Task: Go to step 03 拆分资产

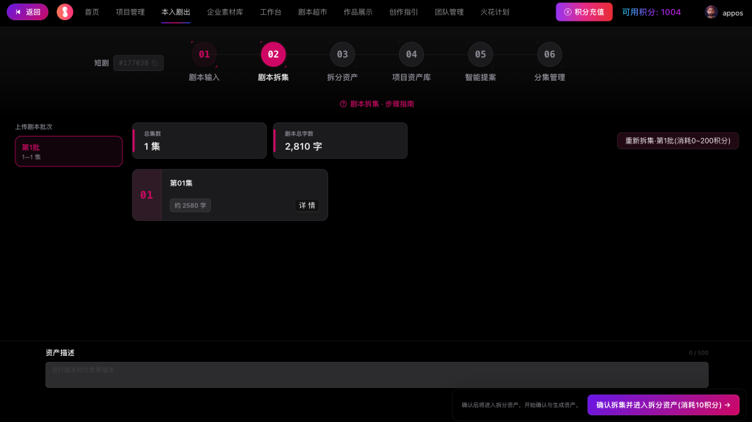Action: click(343, 63)
